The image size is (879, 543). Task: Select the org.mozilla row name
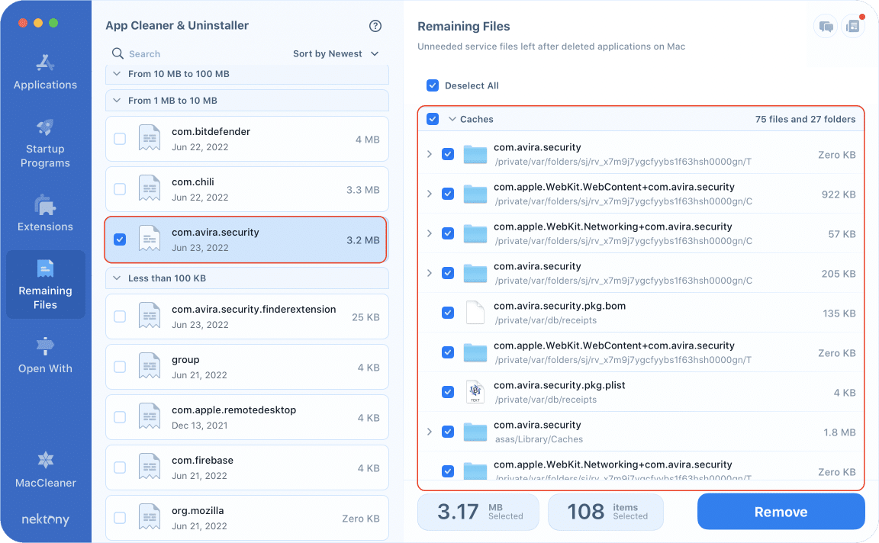click(x=198, y=510)
